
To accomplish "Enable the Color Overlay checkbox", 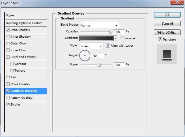I will click(8, 84).
